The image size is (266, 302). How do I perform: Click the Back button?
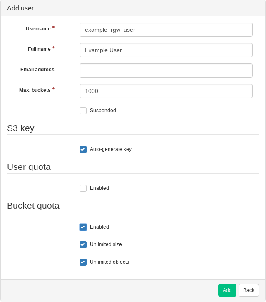249,290
